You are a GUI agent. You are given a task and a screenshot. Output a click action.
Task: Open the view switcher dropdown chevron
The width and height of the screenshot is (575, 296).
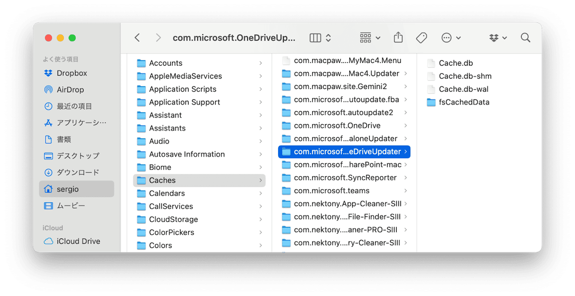[327, 37]
